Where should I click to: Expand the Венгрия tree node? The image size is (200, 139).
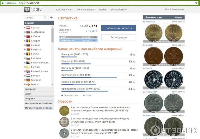tap(25, 76)
